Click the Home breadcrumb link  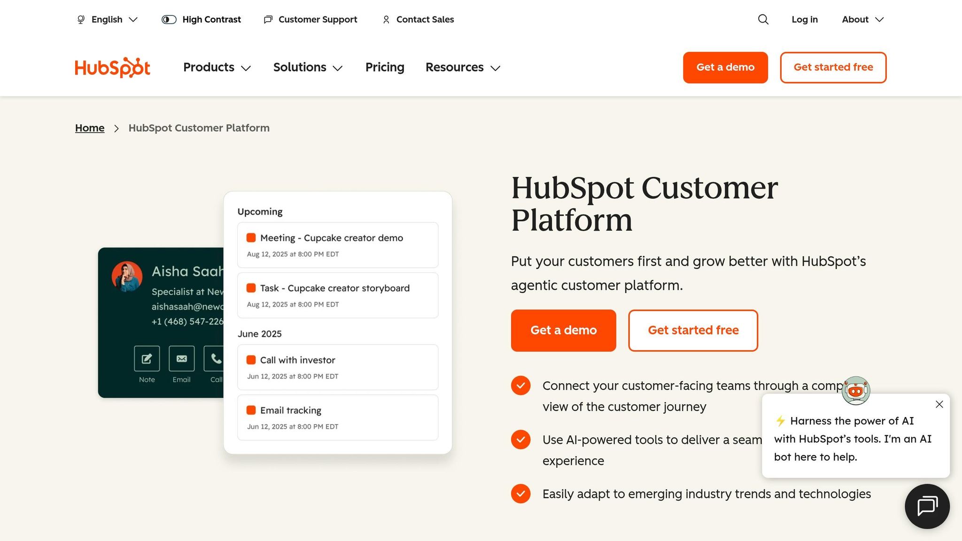(90, 128)
